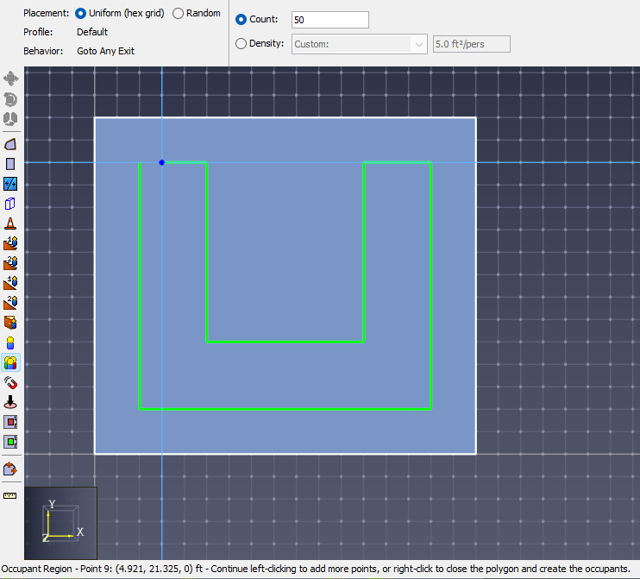640x579 pixels.
Task: Activate the occupant group region tool
Action: (10, 363)
